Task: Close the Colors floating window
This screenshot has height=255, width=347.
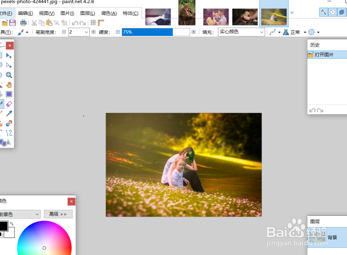Action: click(71, 202)
